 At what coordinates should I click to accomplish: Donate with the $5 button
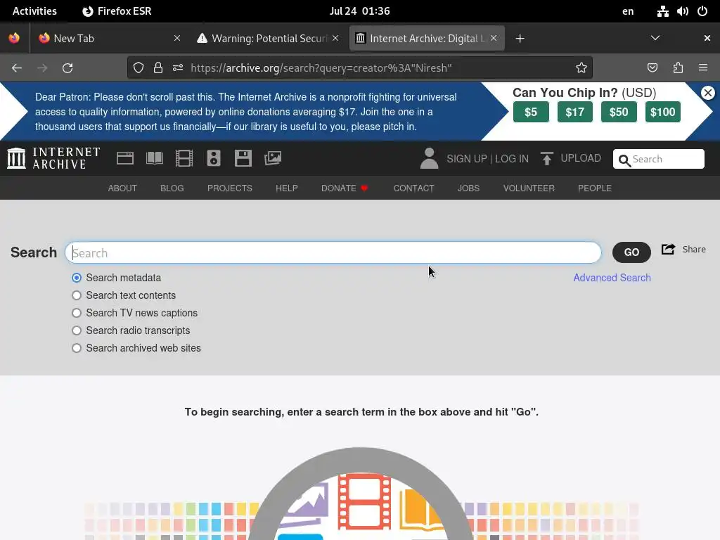531,112
